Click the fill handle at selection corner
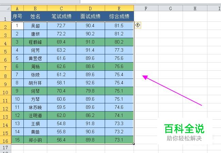The image size is (221, 153). [x=134, y=144]
